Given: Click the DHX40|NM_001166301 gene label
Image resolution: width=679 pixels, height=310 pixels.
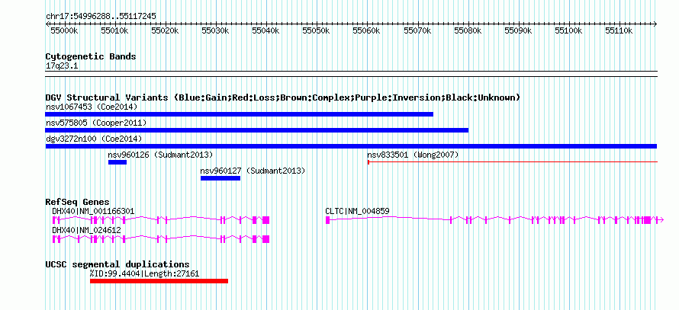Looking at the screenshot, I should point(93,211).
